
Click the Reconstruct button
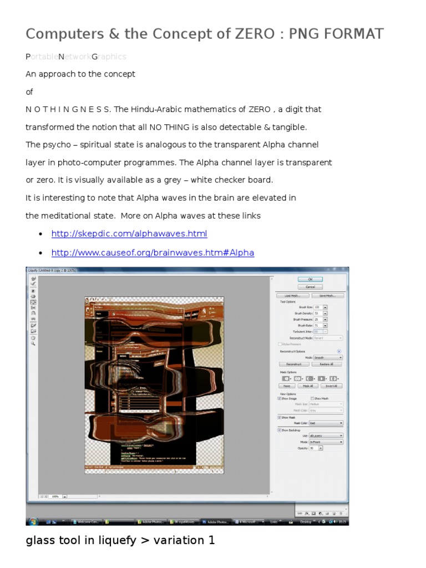point(294,364)
